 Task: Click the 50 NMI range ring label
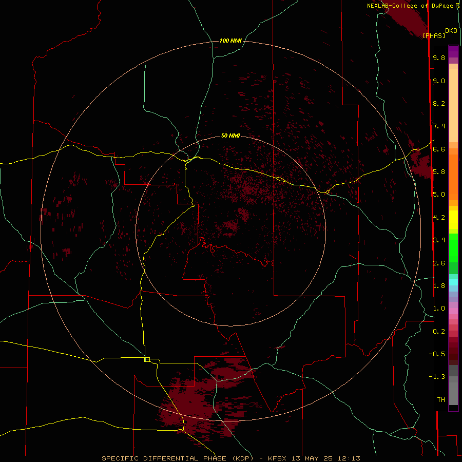[x=230, y=136]
